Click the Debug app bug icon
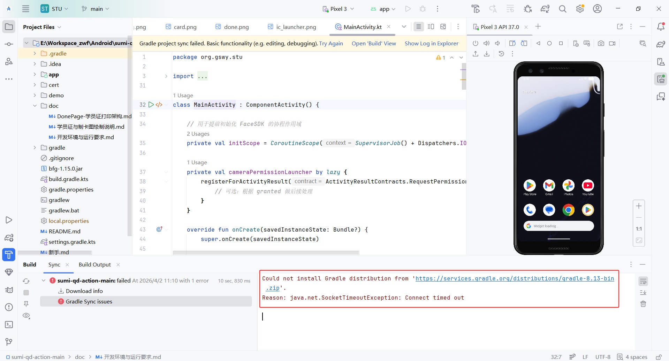The height and width of the screenshot is (361, 669). coord(423,9)
